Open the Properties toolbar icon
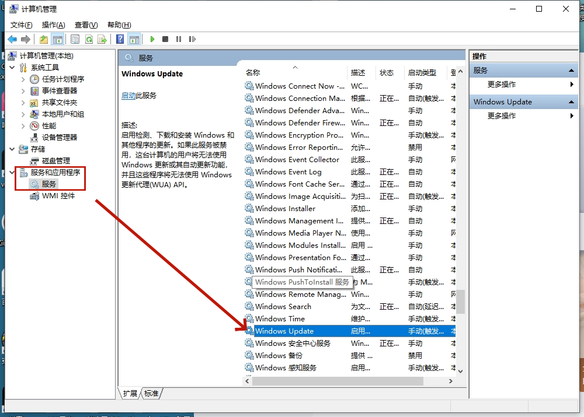 click(75, 39)
